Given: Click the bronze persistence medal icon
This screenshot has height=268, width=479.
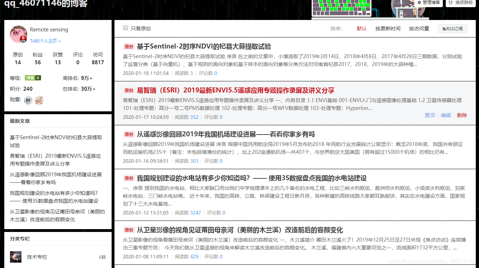Looking at the screenshot, I should (x=39, y=100).
